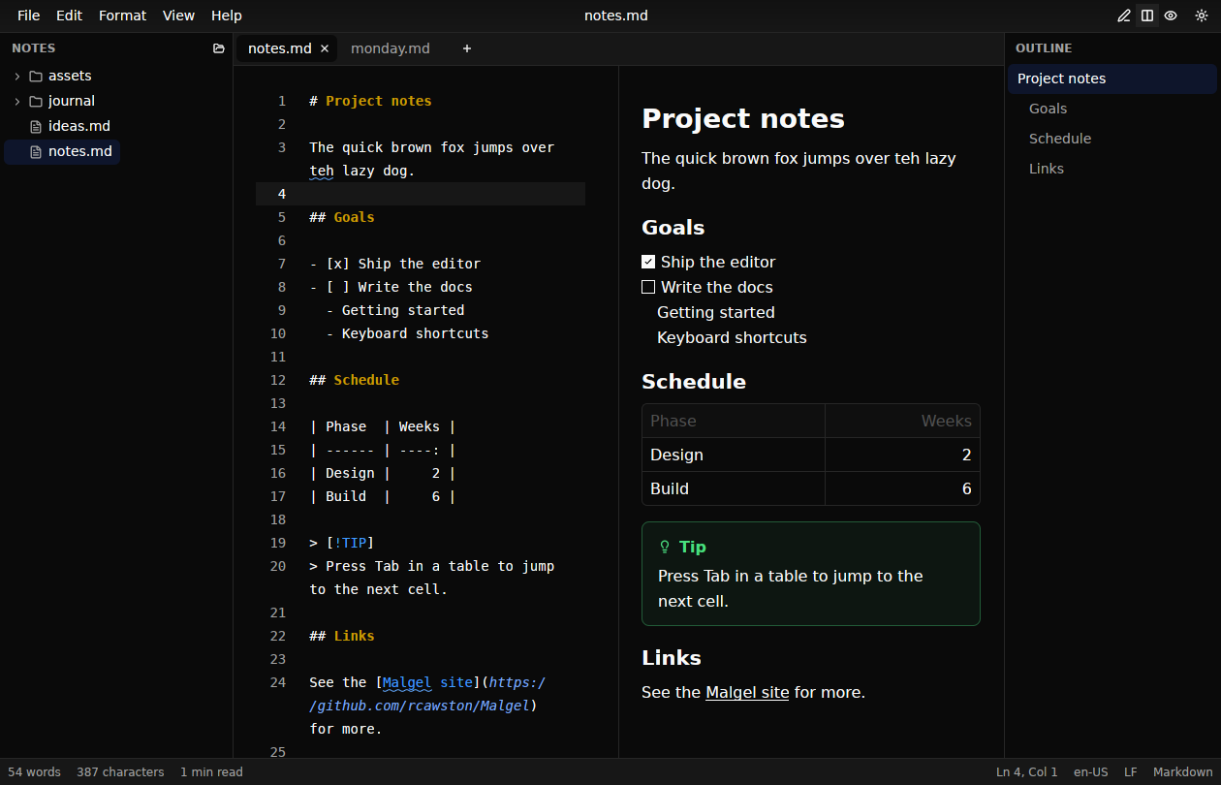The width and height of the screenshot is (1221, 785).
Task: Click line number 12 in the gutter
Action: (278, 380)
